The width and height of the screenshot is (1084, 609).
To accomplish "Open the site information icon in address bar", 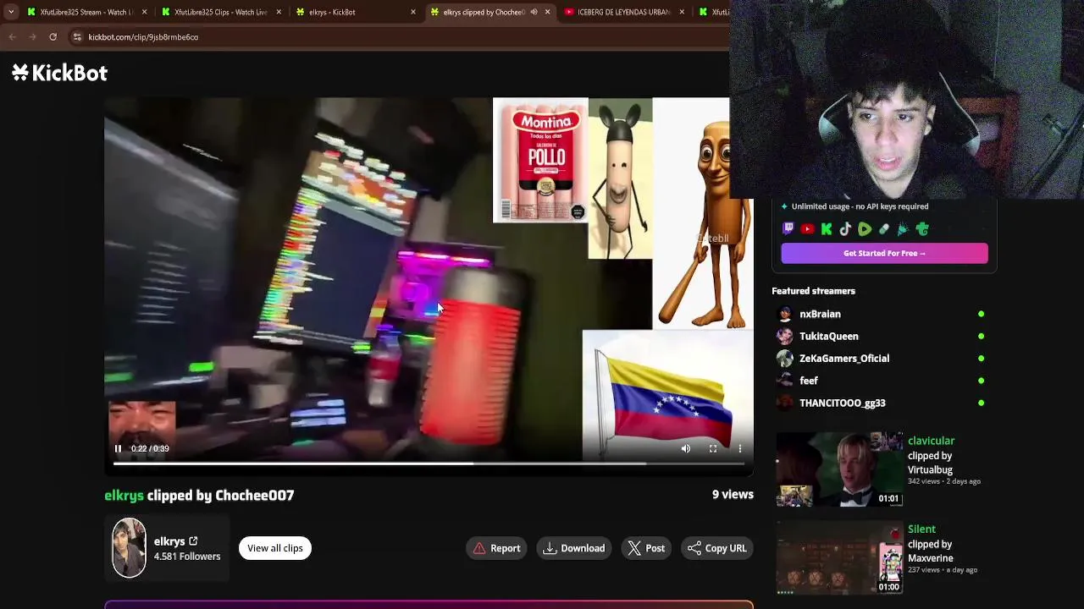I will [x=77, y=37].
